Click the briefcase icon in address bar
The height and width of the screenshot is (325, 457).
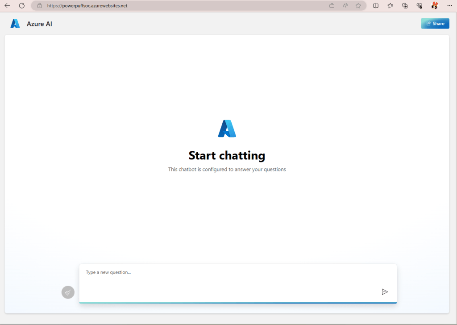(332, 6)
